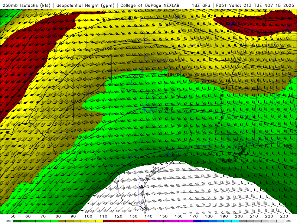Click the 190 value on the color scale
Screen dimensions: 297x223
pos(224,216)
